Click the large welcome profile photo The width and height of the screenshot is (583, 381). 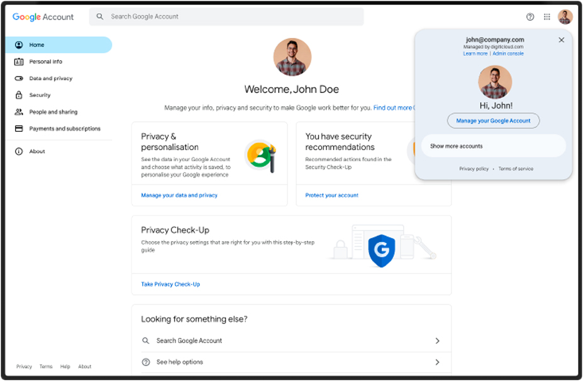click(x=292, y=56)
